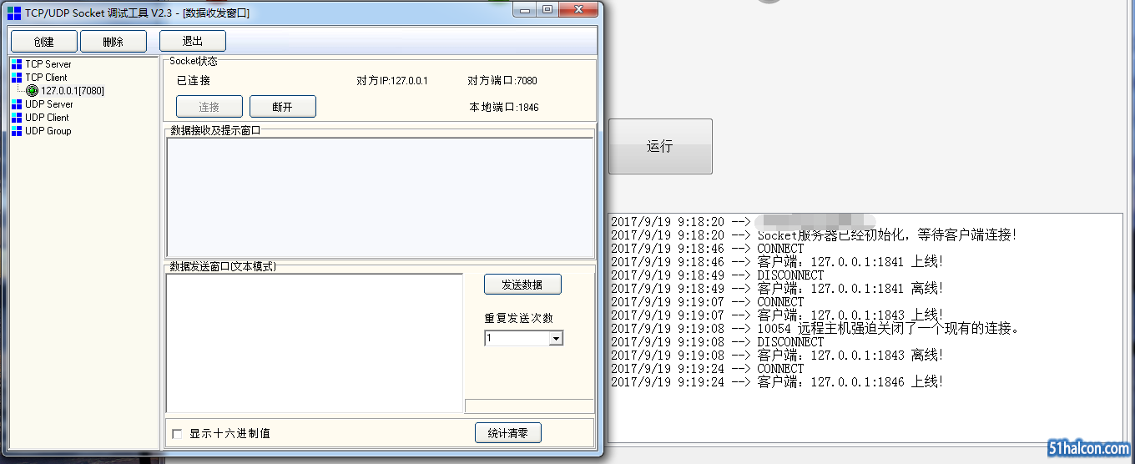This screenshot has width=1135, height=464.
Task: Click the 删除 (Delete) toolbar button
Action: pos(113,42)
